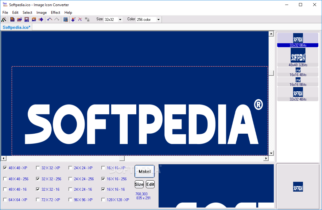This screenshot has width=322, height=210.
Task: Open the Effect menu
Action: (x=56, y=13)
